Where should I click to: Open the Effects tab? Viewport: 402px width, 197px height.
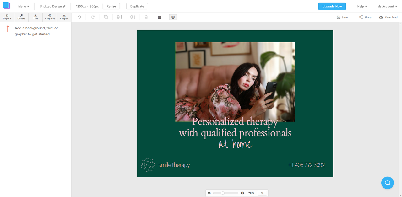click(21, 17)
